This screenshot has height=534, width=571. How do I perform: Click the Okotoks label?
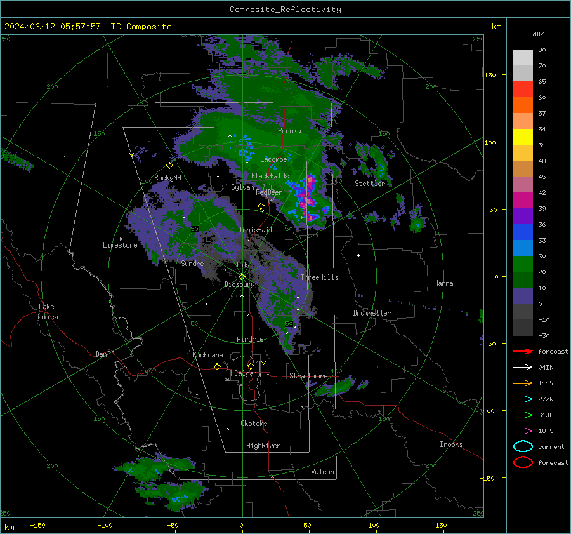[x=254, y=424]
